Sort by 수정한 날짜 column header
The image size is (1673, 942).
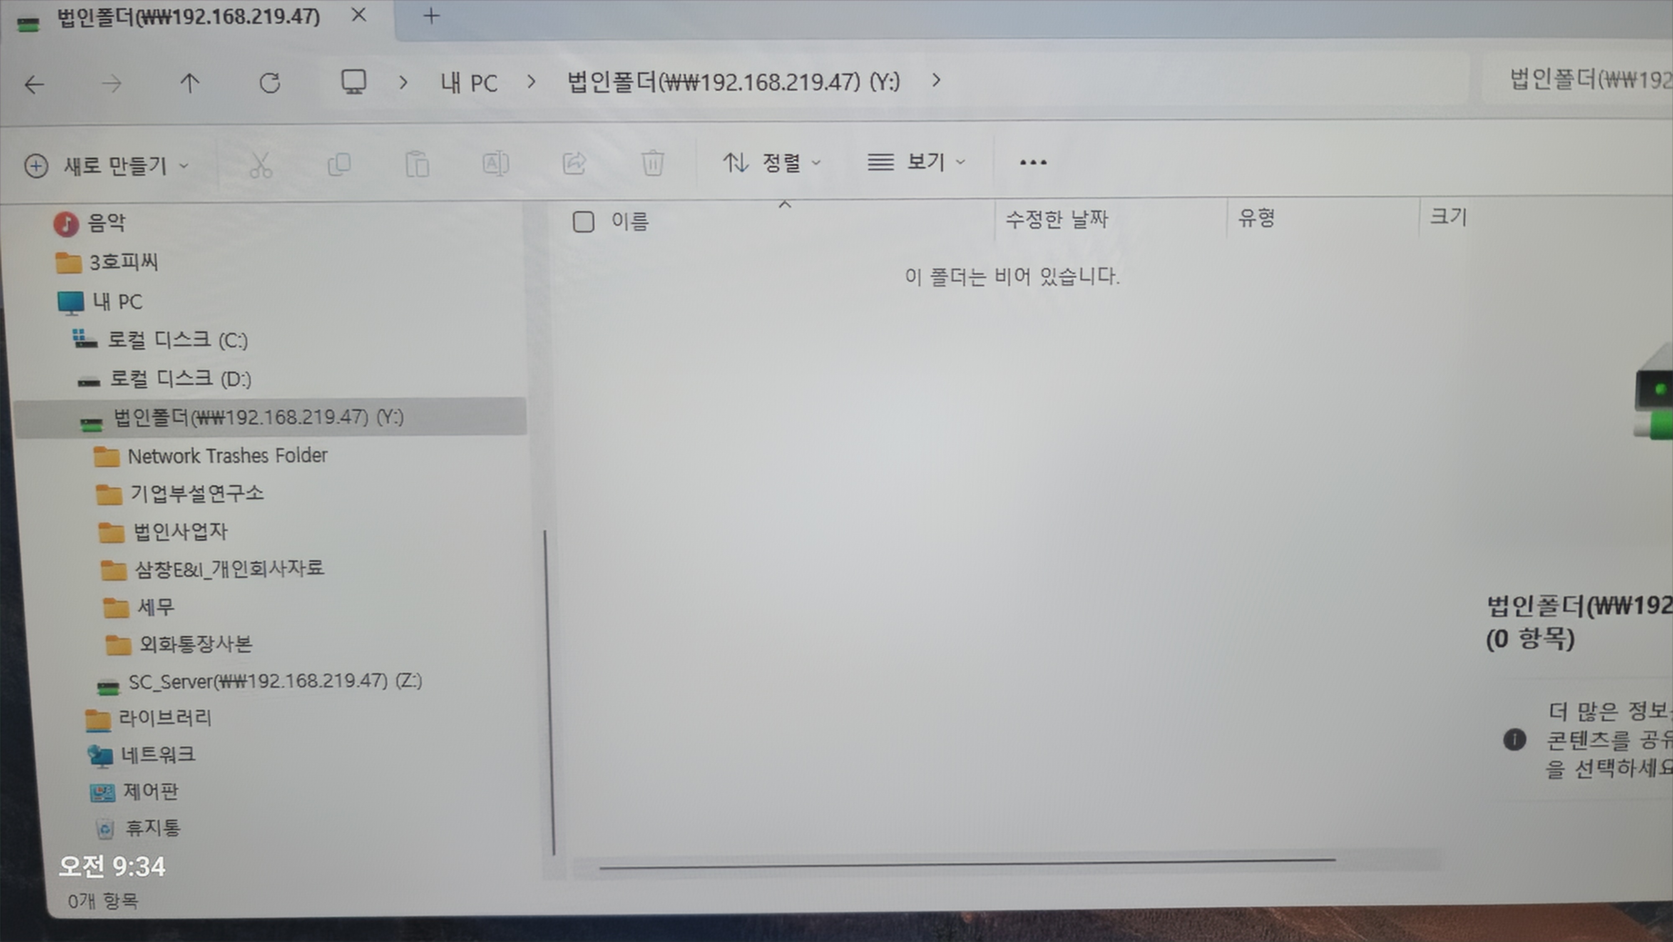(1056, 219)
